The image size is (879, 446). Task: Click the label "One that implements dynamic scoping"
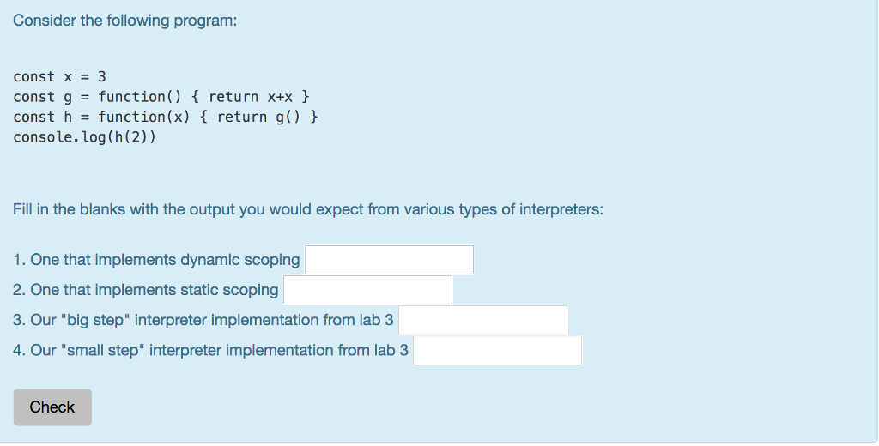[165, 260]
